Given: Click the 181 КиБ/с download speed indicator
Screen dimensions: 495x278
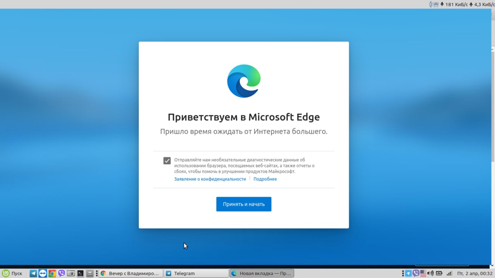Looking at the screenshot, I should click(x=454, y=4).
